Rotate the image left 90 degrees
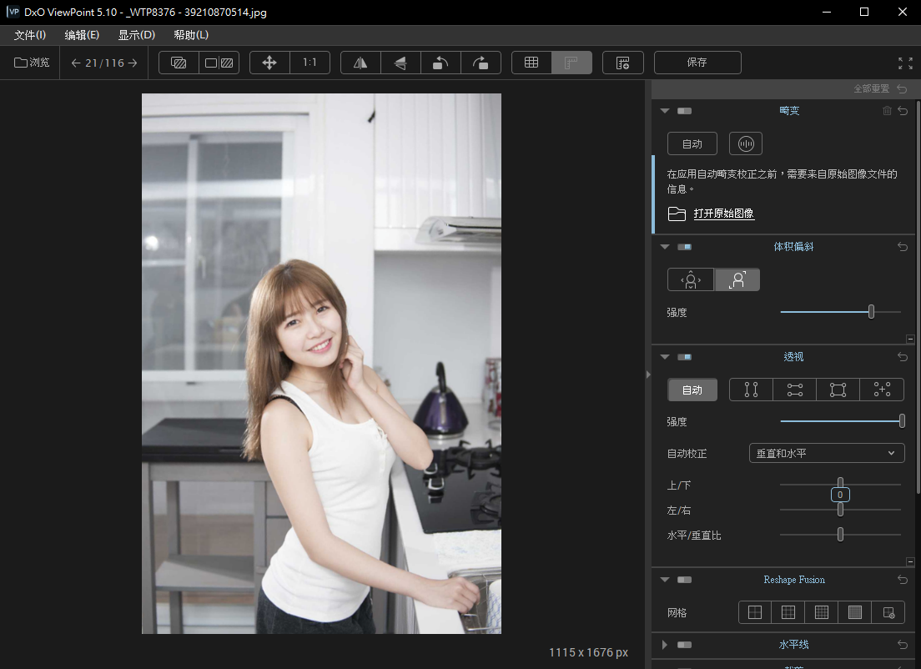The width and height of the screenshot is (921, 669). (440, 63)
